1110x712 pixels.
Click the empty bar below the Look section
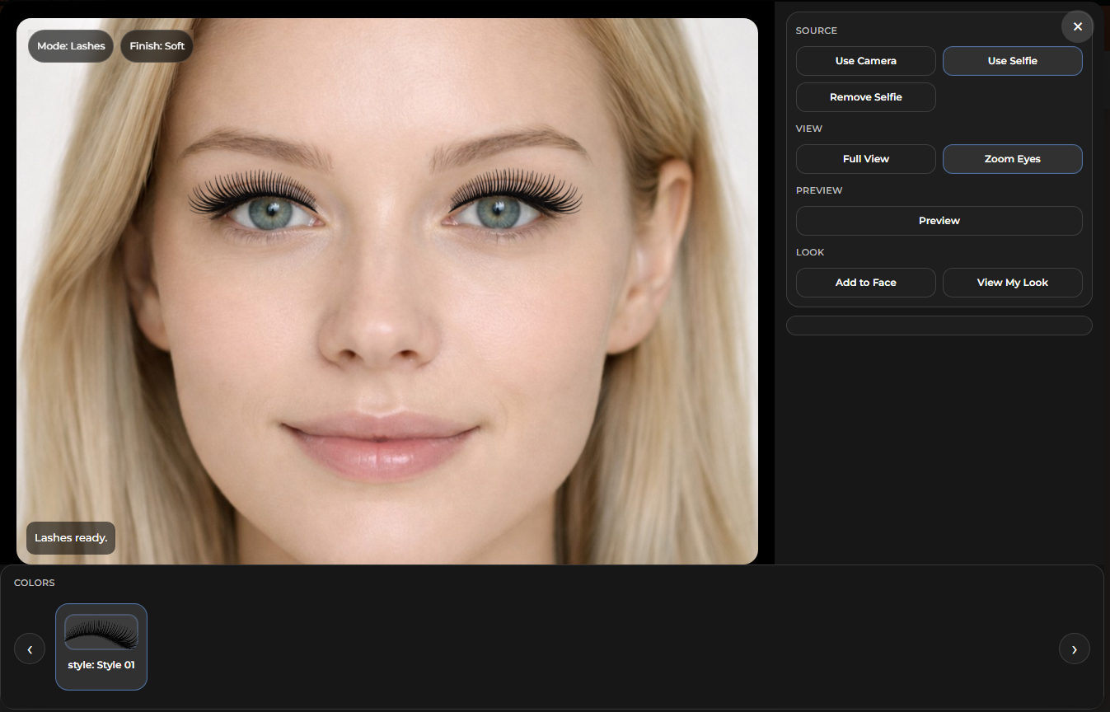(x=939, y=326)
